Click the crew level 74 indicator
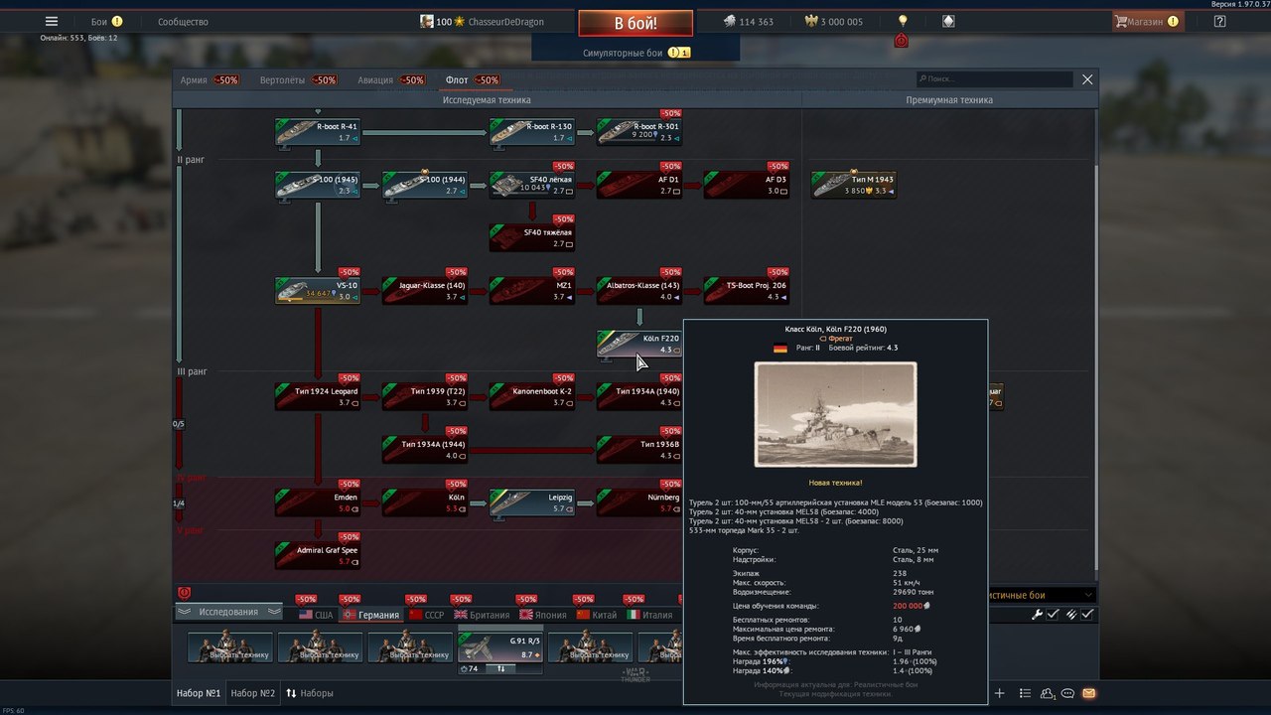This screenshot has height=715, width=1271. (471, 668)
